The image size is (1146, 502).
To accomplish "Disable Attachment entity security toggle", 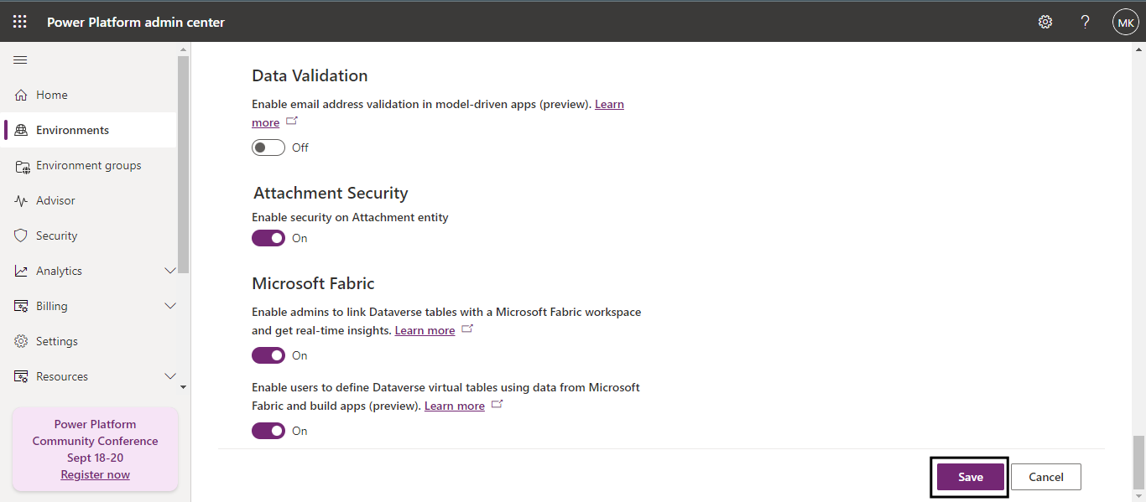I will [x=268, y=238].
